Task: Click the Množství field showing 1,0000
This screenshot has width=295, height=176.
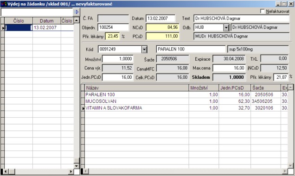Action: coord(118,59)
